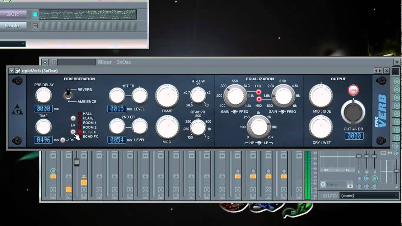The height and width of the screenshot is (226, 402).
Task: Click the mixer track volume fader handle
Action: click(76, 162)
